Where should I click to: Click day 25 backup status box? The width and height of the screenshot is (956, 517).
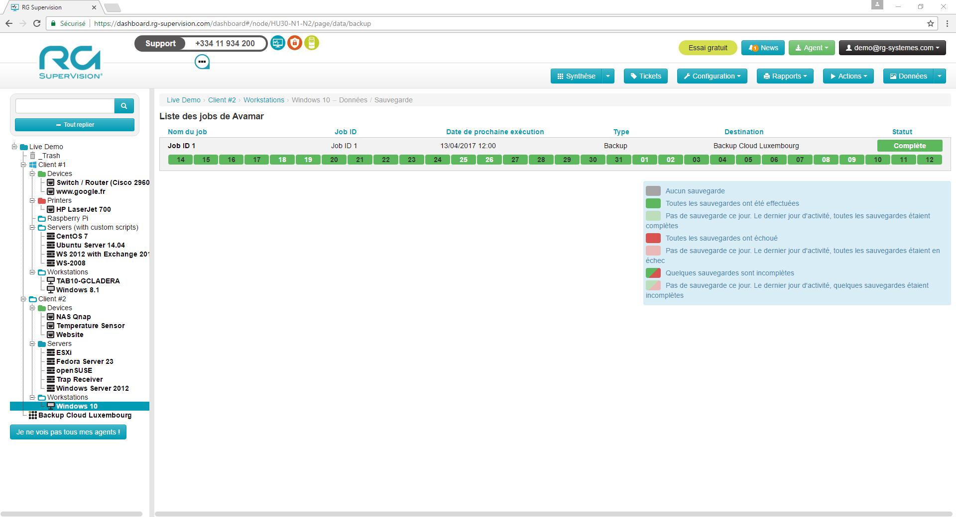(x=464, y=160)
